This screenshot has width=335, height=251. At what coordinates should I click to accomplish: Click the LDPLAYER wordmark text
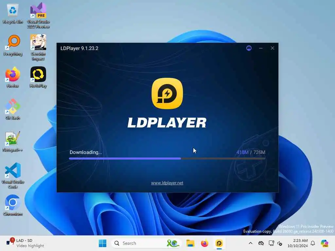coord(167,123)
